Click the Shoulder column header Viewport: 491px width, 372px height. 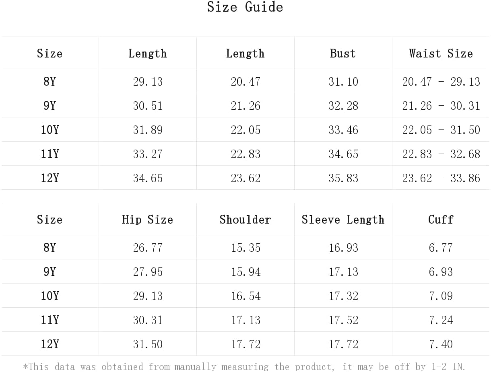(x=245, y=220)
